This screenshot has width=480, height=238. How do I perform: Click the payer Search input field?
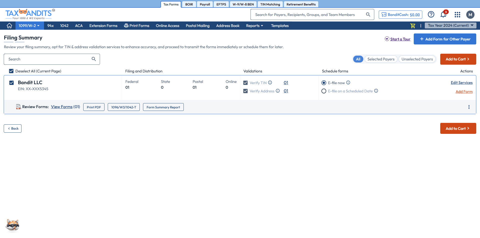click(x=49, y=59)
